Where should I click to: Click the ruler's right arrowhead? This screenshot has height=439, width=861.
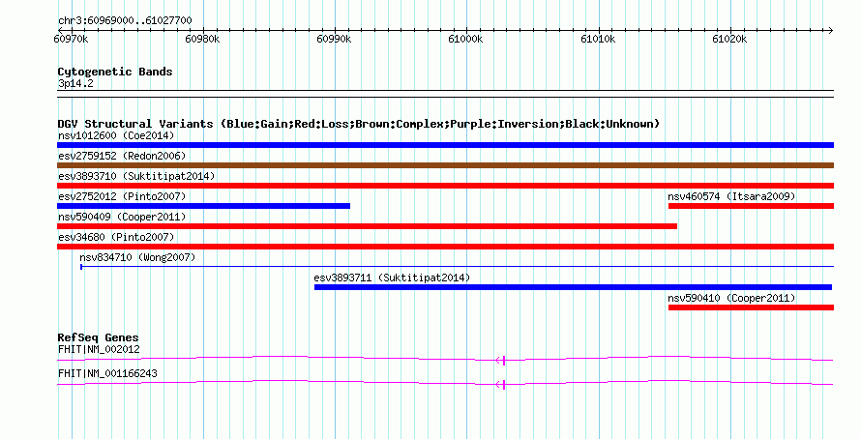[830, 30]
